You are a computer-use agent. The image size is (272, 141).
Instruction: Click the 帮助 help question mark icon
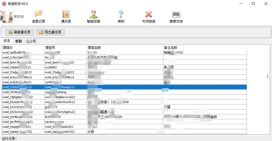121,14
